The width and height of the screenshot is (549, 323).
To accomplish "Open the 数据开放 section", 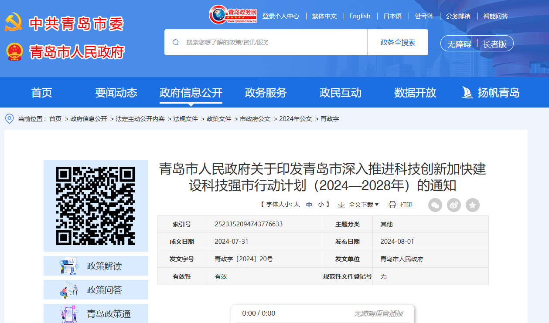I will coord(414,92).
